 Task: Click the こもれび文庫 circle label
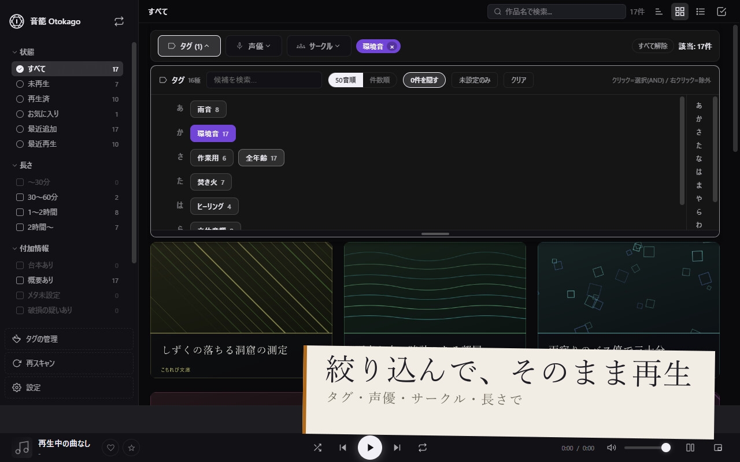click(x=176, y=370)
